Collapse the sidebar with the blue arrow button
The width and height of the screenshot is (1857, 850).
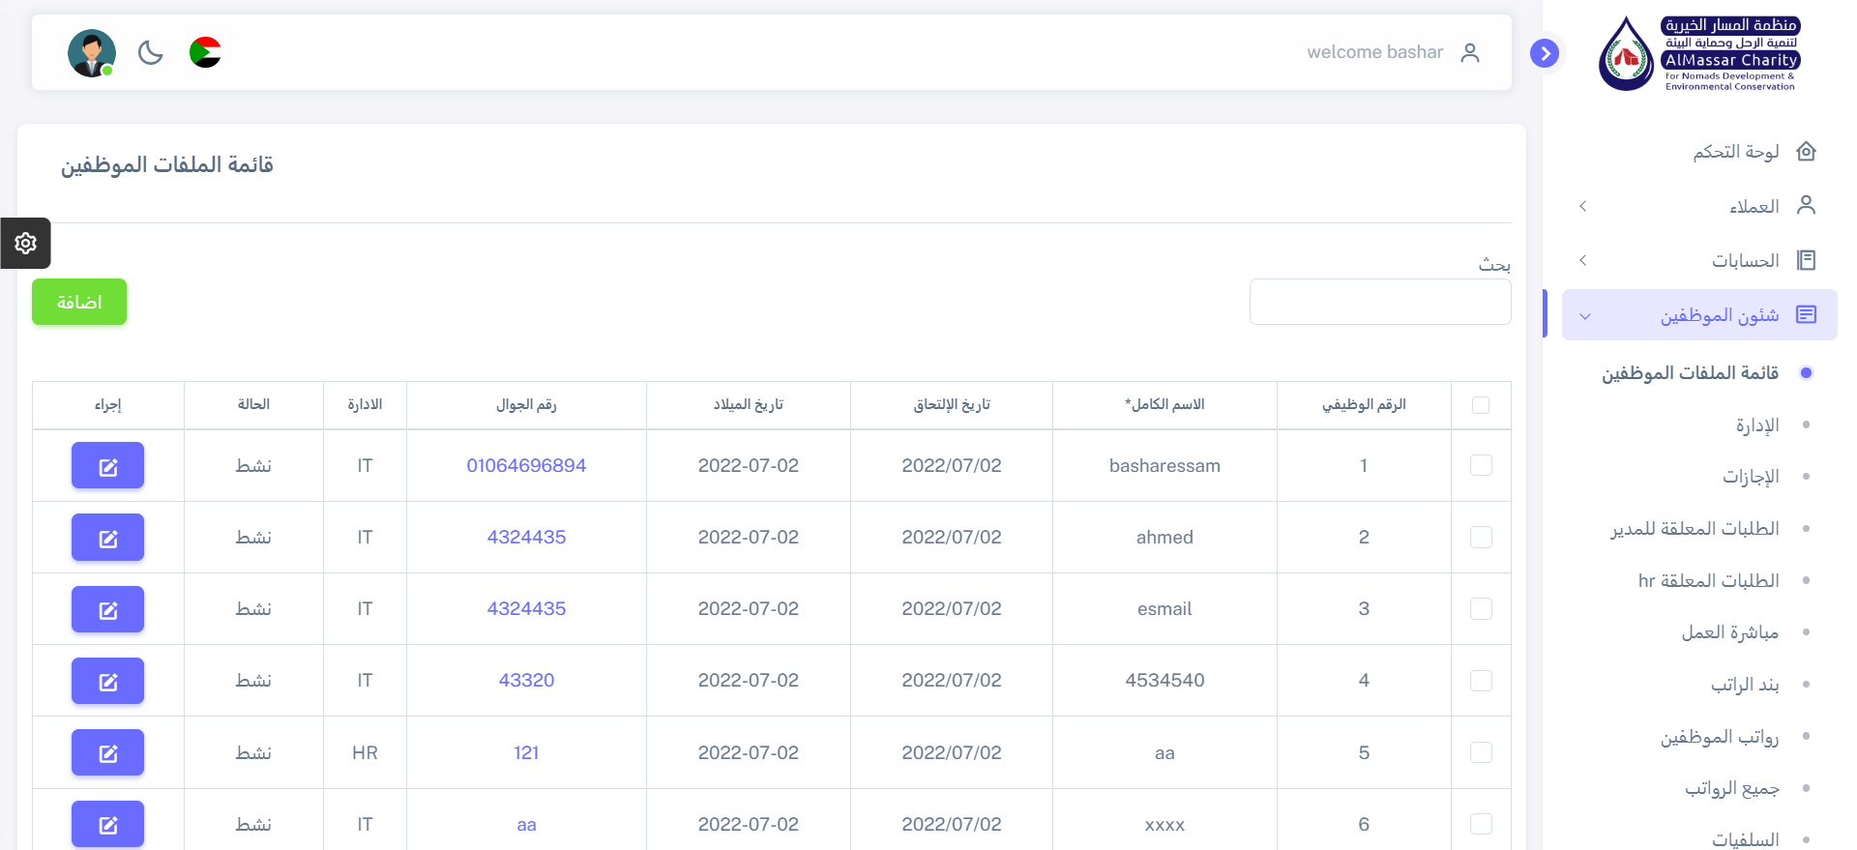click(1545, 52)
